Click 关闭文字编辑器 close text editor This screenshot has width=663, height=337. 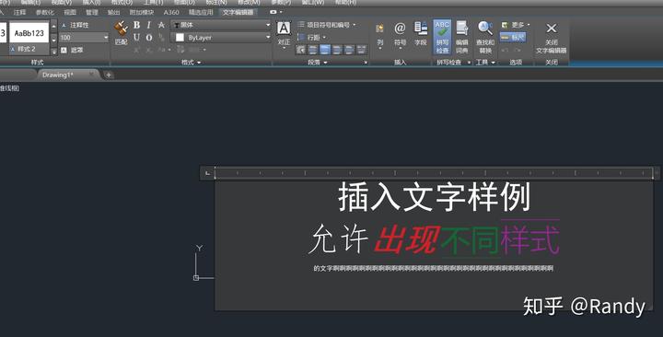[551, 38]
